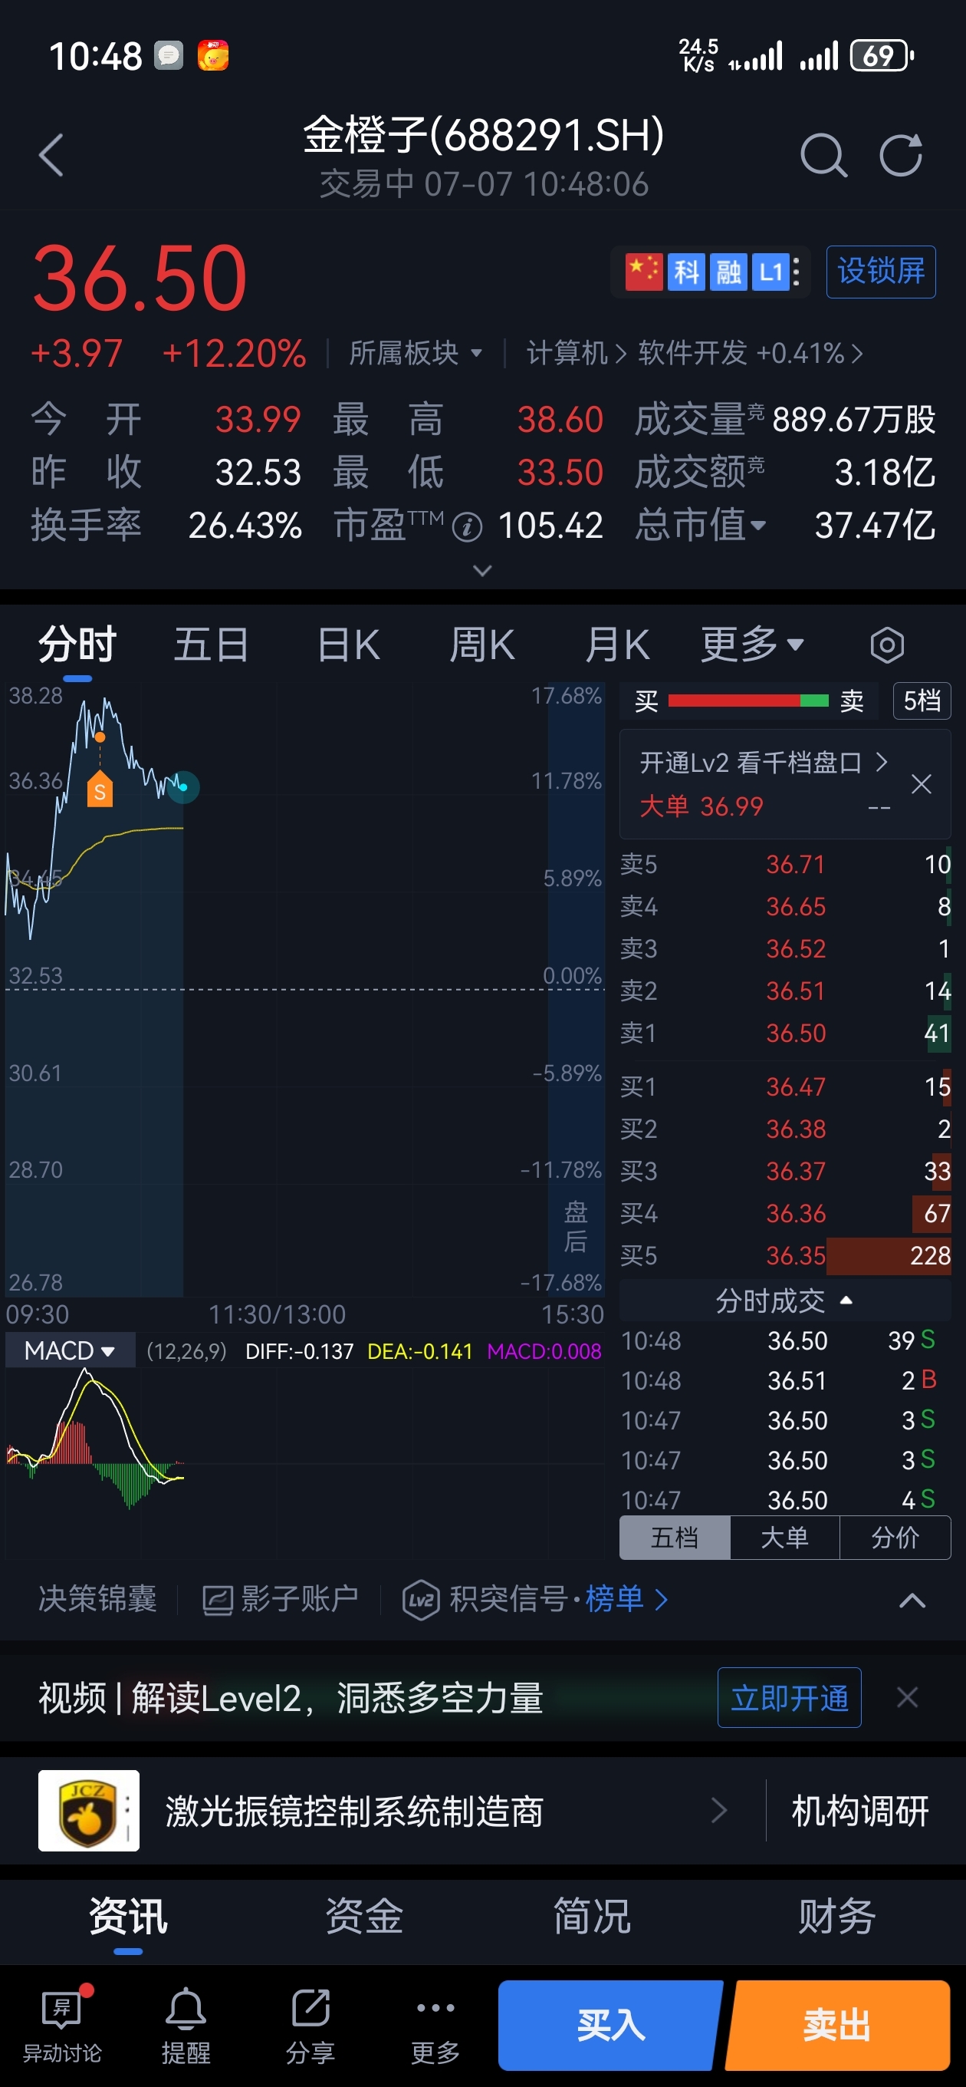
Task: Open the 更多 chart period dropdown
Action: [752, 646]
